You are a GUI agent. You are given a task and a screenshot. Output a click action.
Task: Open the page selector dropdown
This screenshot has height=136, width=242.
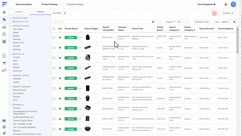175,22
